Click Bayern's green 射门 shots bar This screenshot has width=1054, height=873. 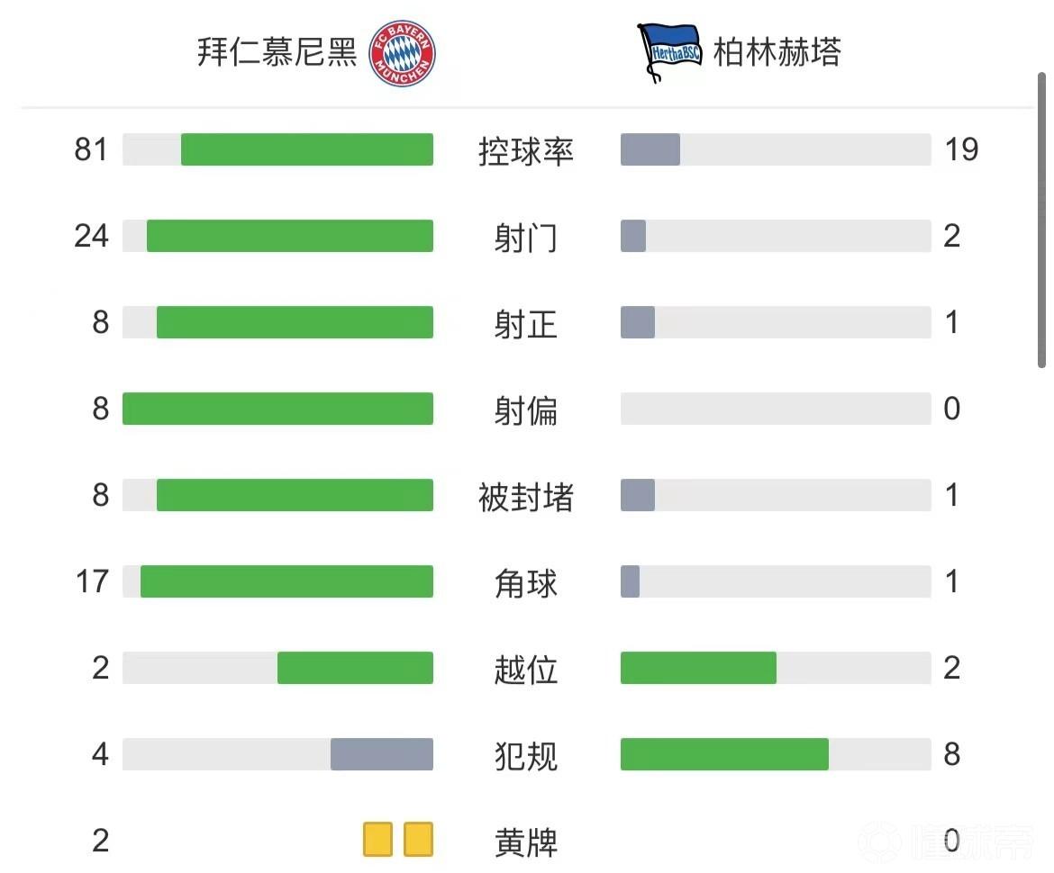[x=289, y=236]
